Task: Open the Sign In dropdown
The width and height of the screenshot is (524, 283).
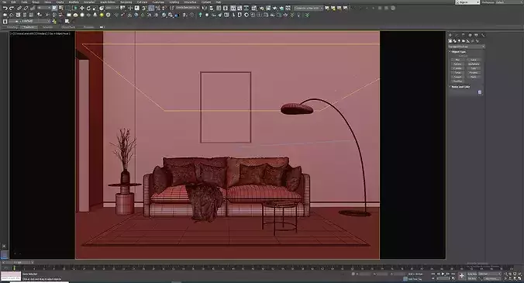Action: pyautogui.click(x=467, y=2)
